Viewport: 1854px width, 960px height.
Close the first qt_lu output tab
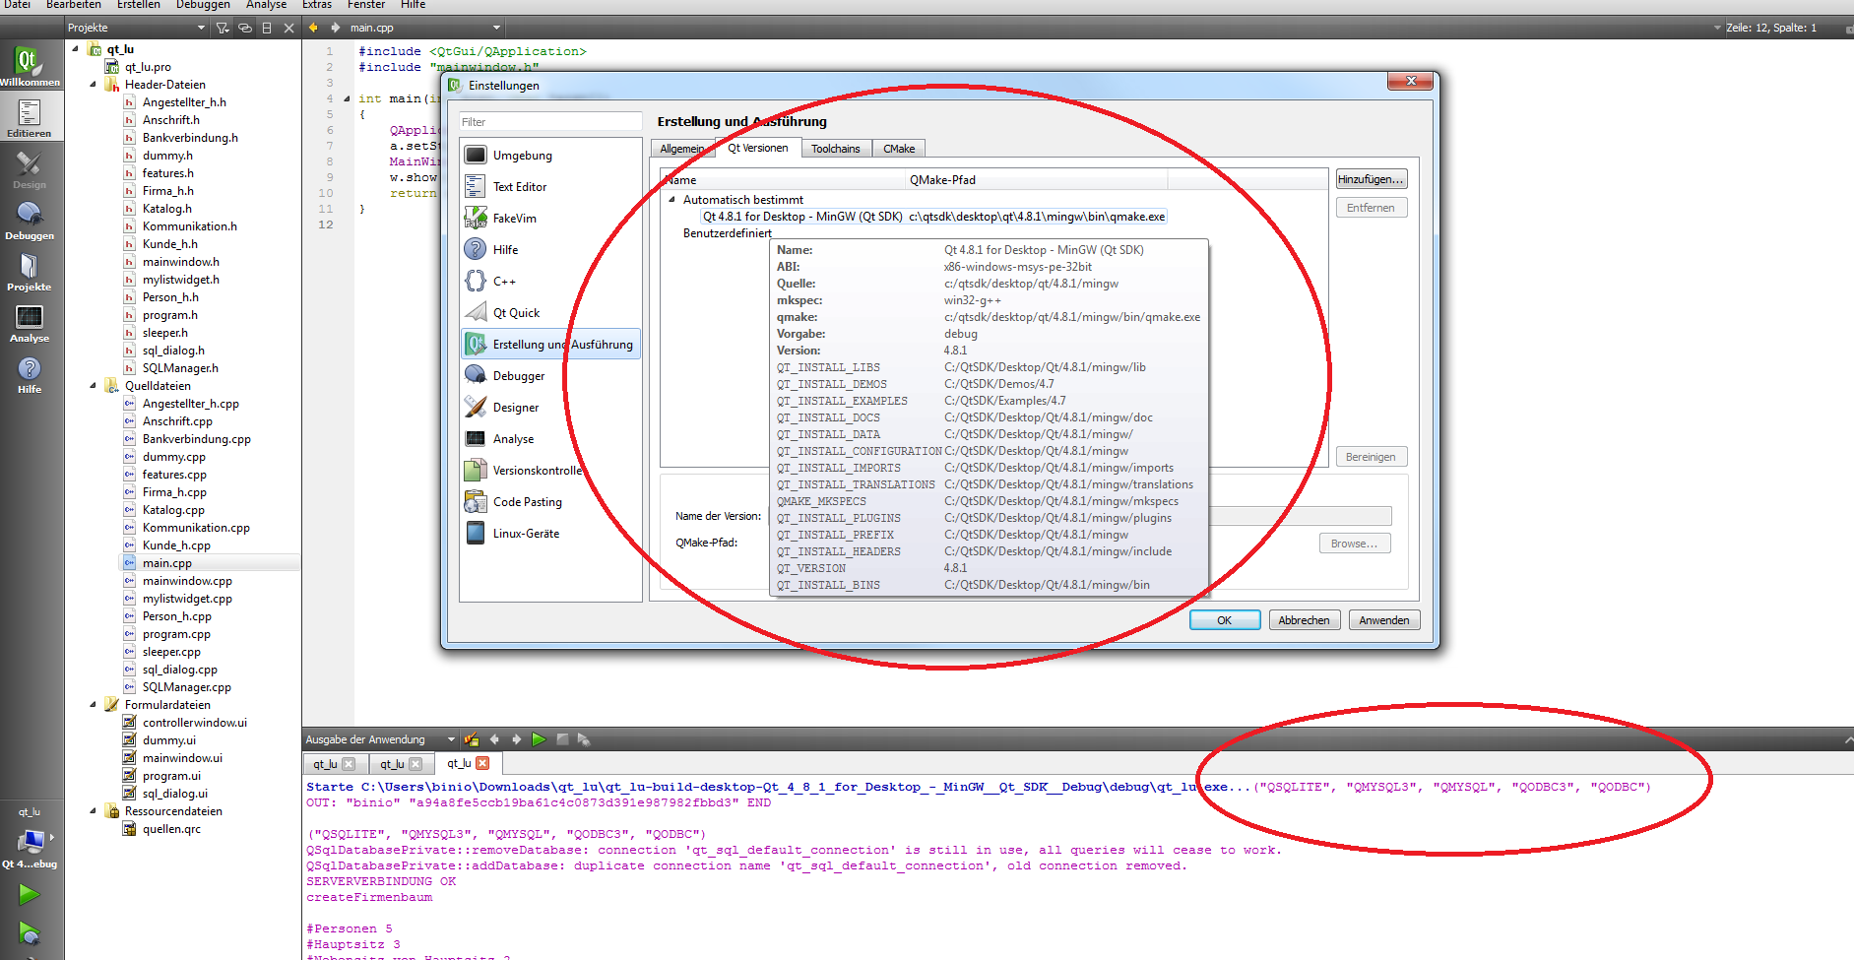tap(349, 764)
